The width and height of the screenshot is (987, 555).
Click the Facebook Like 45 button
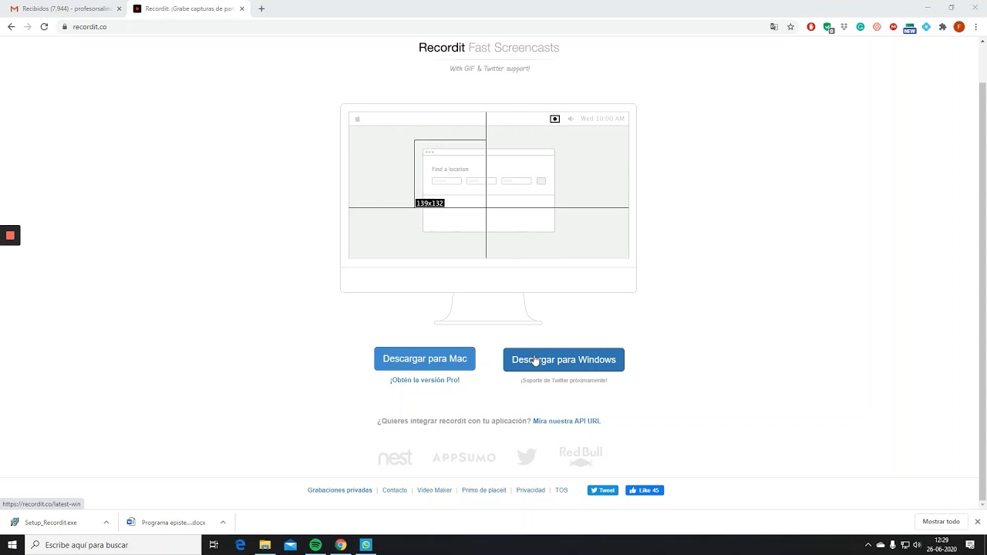click(x=645, y=490)
